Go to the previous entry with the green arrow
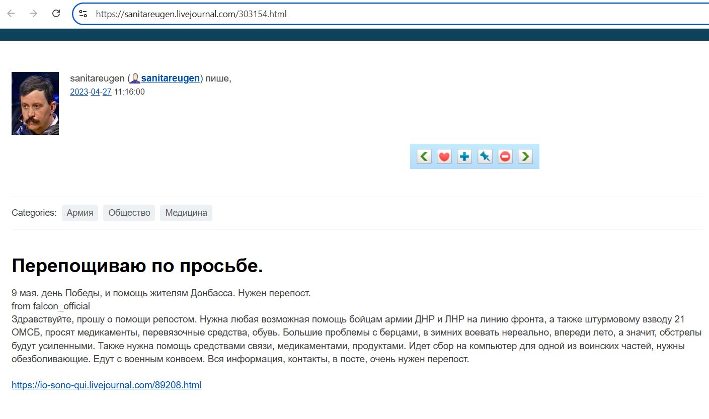 (424, 156)
